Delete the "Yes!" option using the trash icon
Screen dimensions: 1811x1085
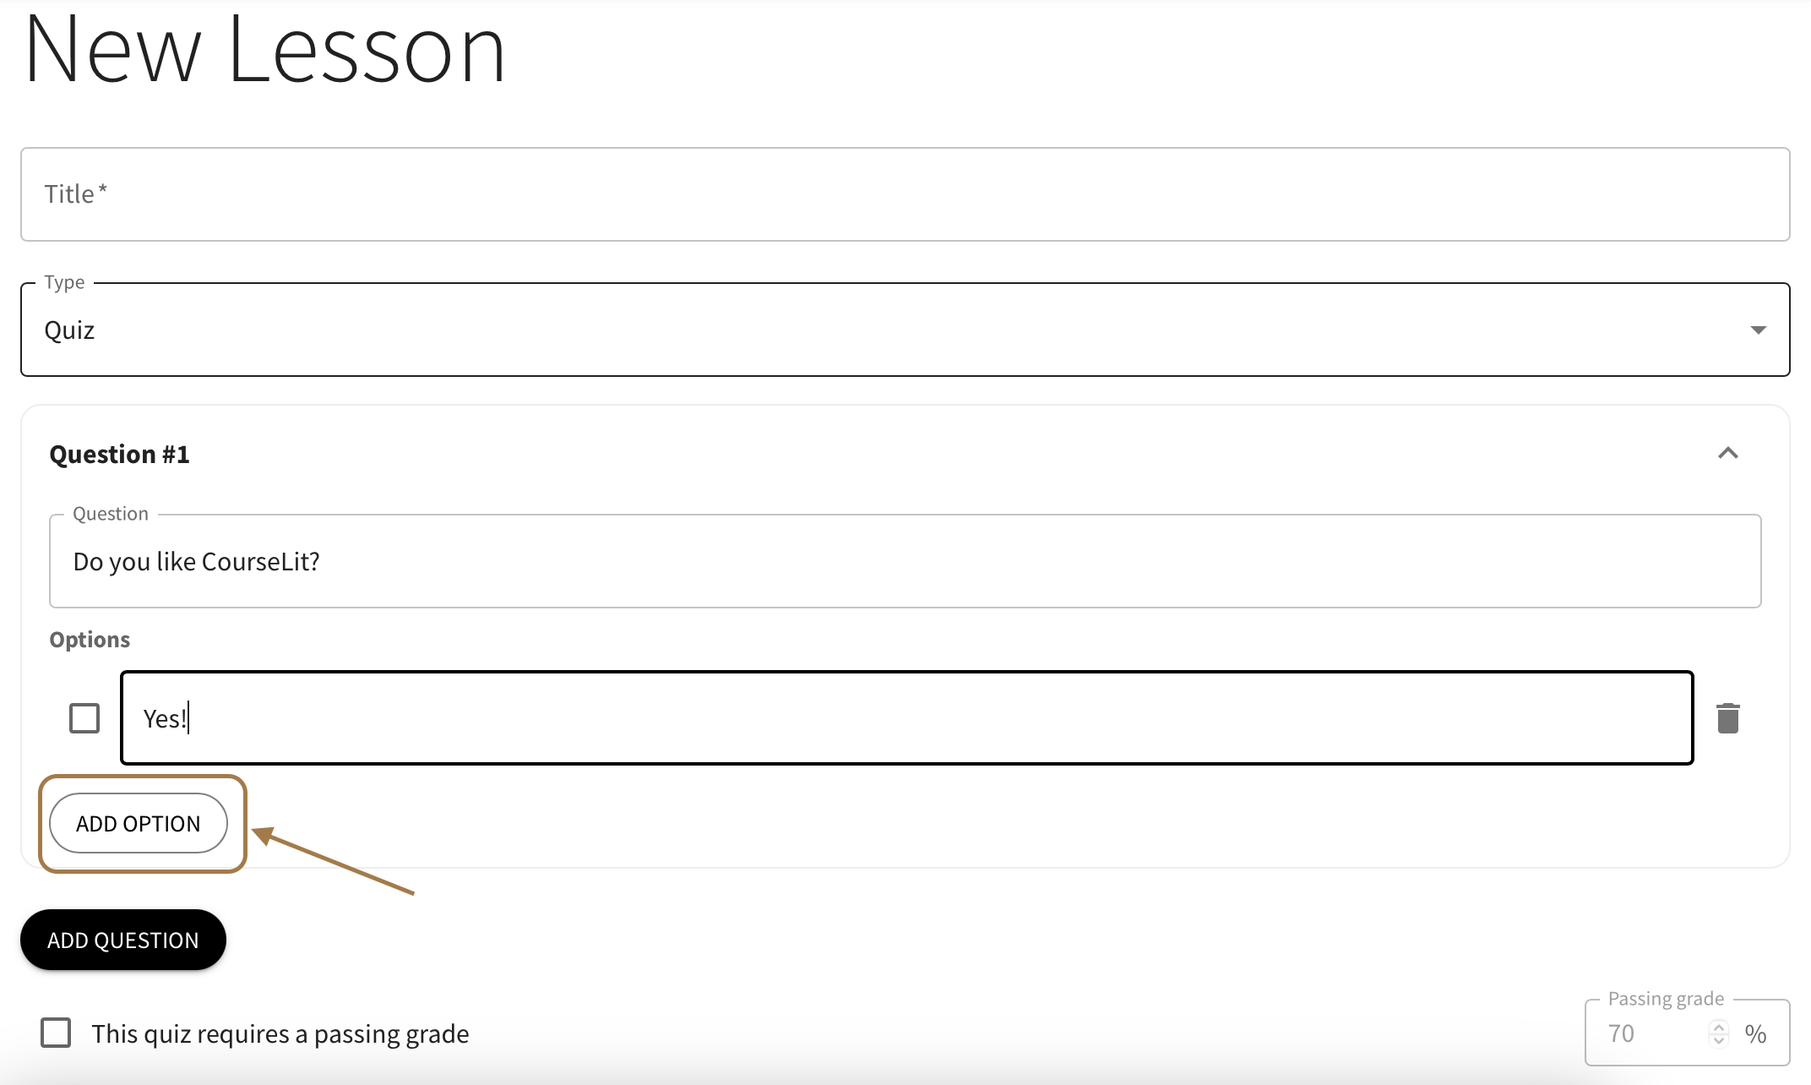(1727, 717)
